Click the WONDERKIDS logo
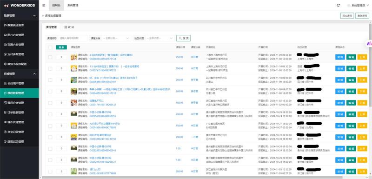The height and width of the screenshot is (179, 372). pos(20,5)
